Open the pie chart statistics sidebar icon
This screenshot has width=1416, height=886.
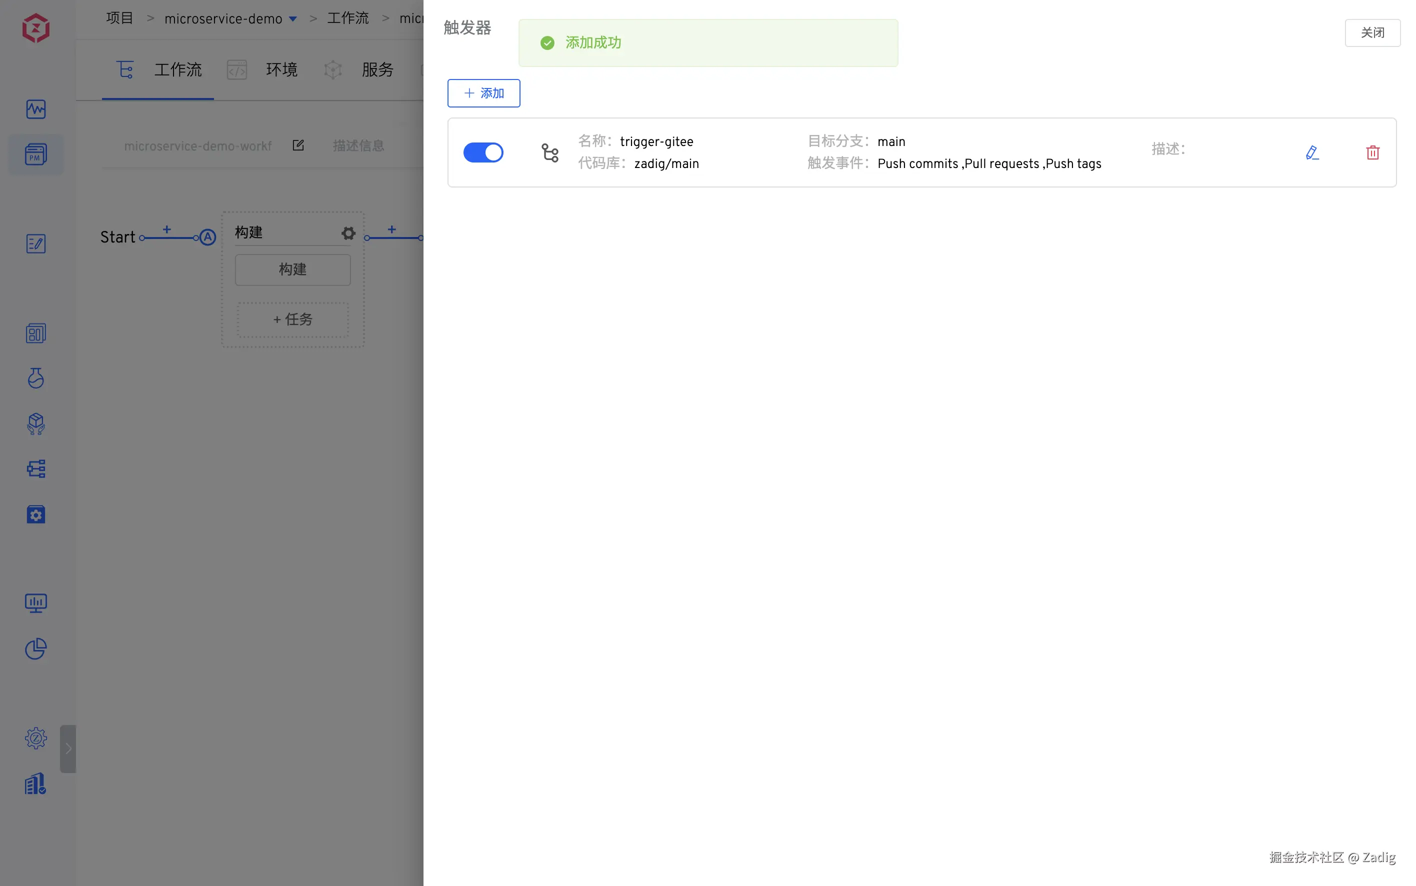35,648
